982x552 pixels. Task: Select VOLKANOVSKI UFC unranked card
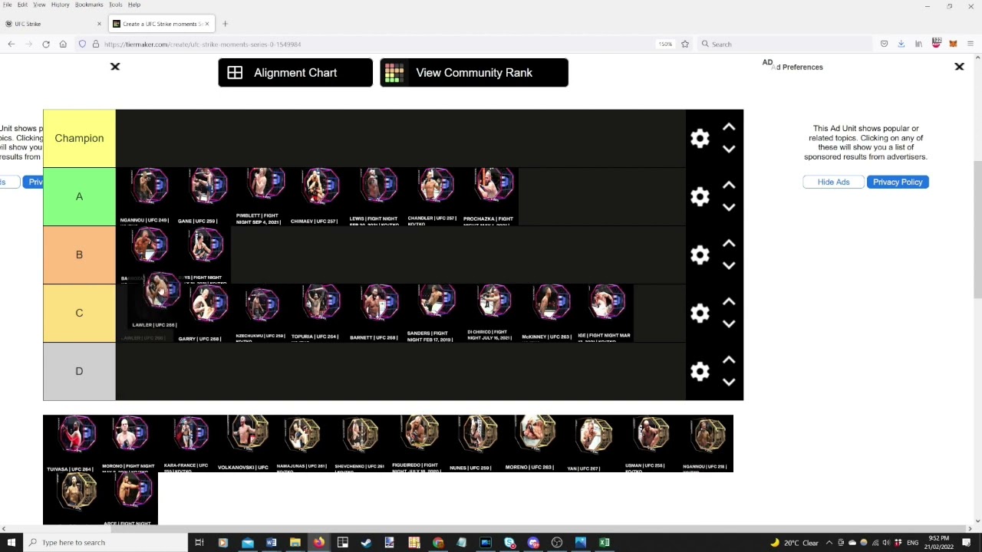pyautogui.click(x=244, y=444)
